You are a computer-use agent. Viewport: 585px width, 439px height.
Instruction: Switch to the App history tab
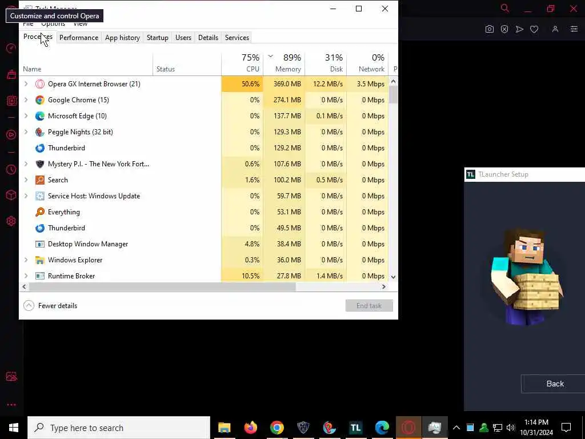coord(122,37)
